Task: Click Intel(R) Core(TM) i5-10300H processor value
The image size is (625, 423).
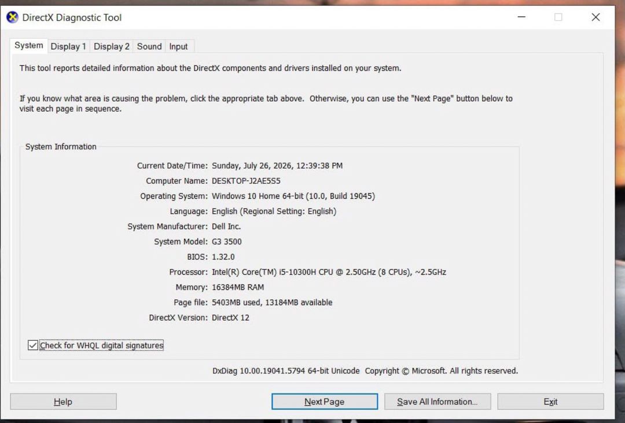Action: click(x=329, y=272)
